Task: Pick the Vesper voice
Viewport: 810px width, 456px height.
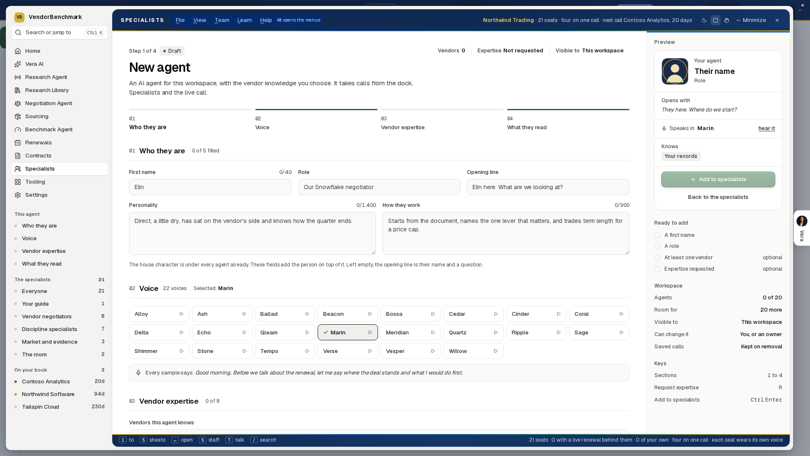Action: click(x=410, y=351)
